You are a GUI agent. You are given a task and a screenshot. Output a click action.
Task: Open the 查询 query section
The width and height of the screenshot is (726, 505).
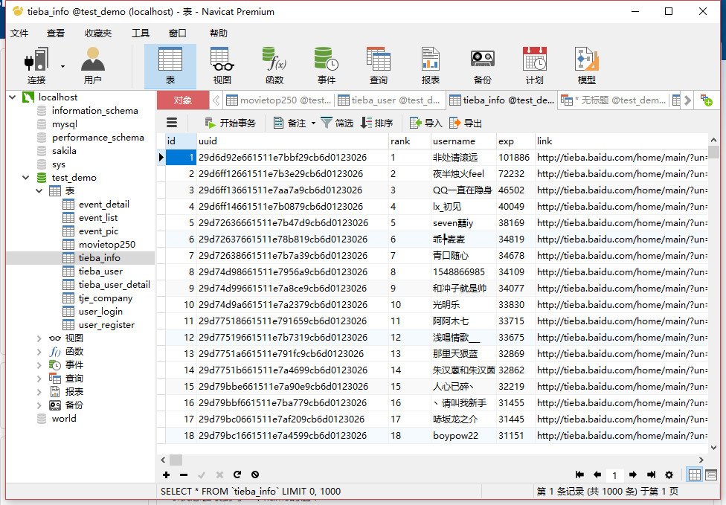click(379, 65)
